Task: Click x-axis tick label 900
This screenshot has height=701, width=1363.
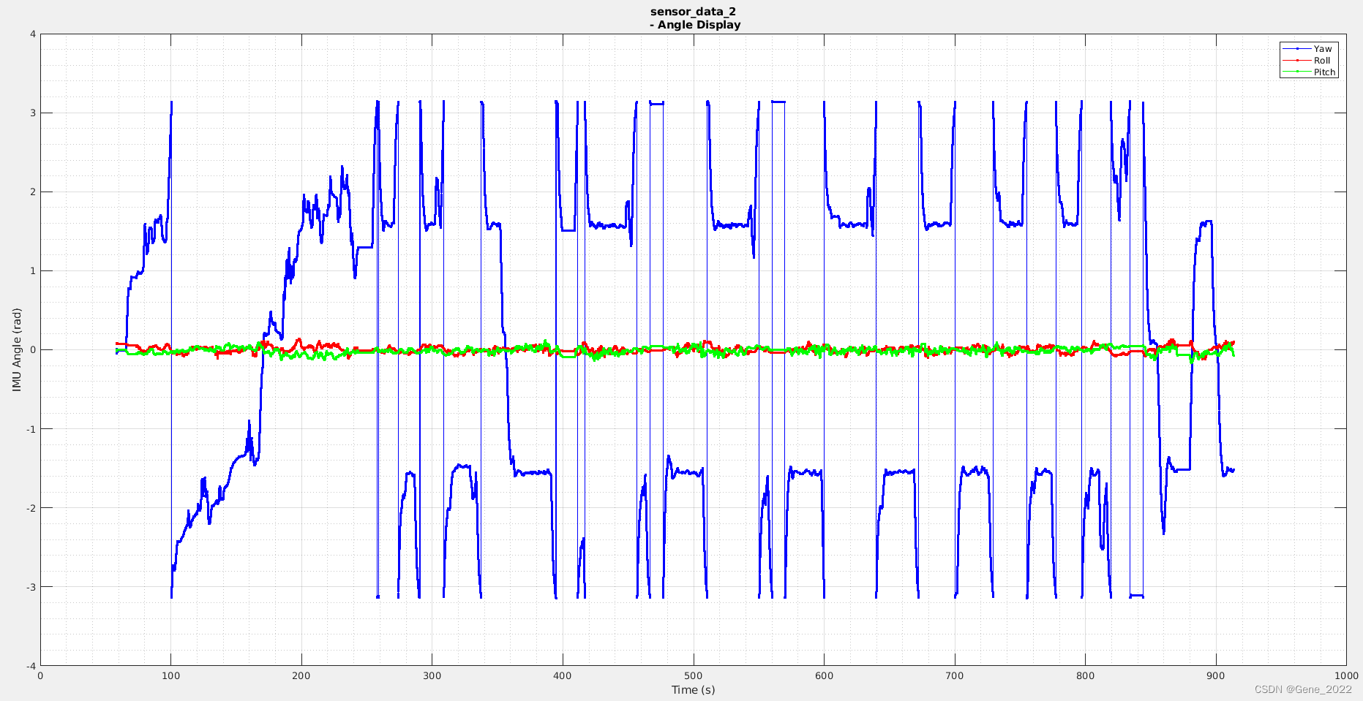Action: 1215,676
